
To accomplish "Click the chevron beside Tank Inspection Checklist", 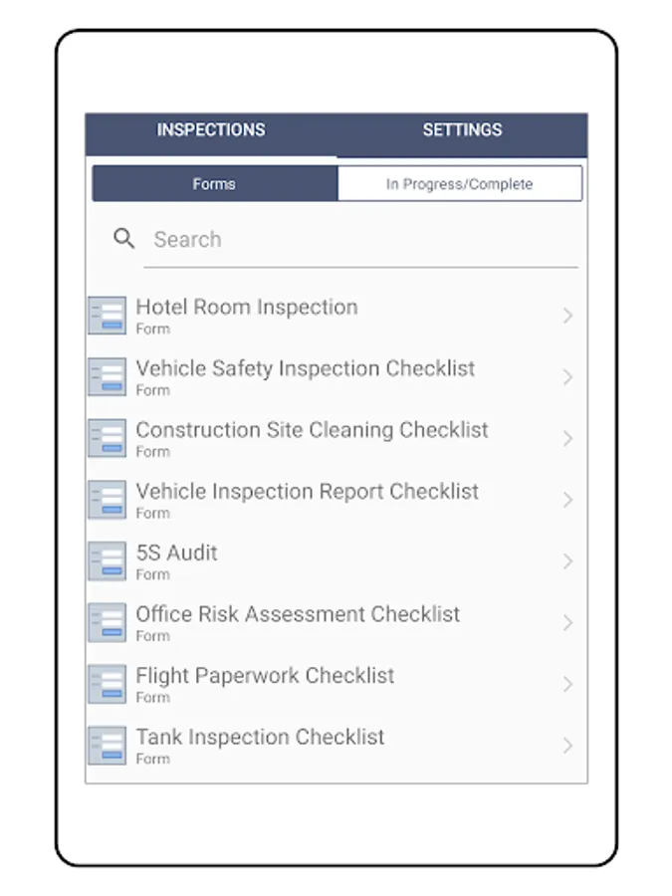I will click(567, 745).
